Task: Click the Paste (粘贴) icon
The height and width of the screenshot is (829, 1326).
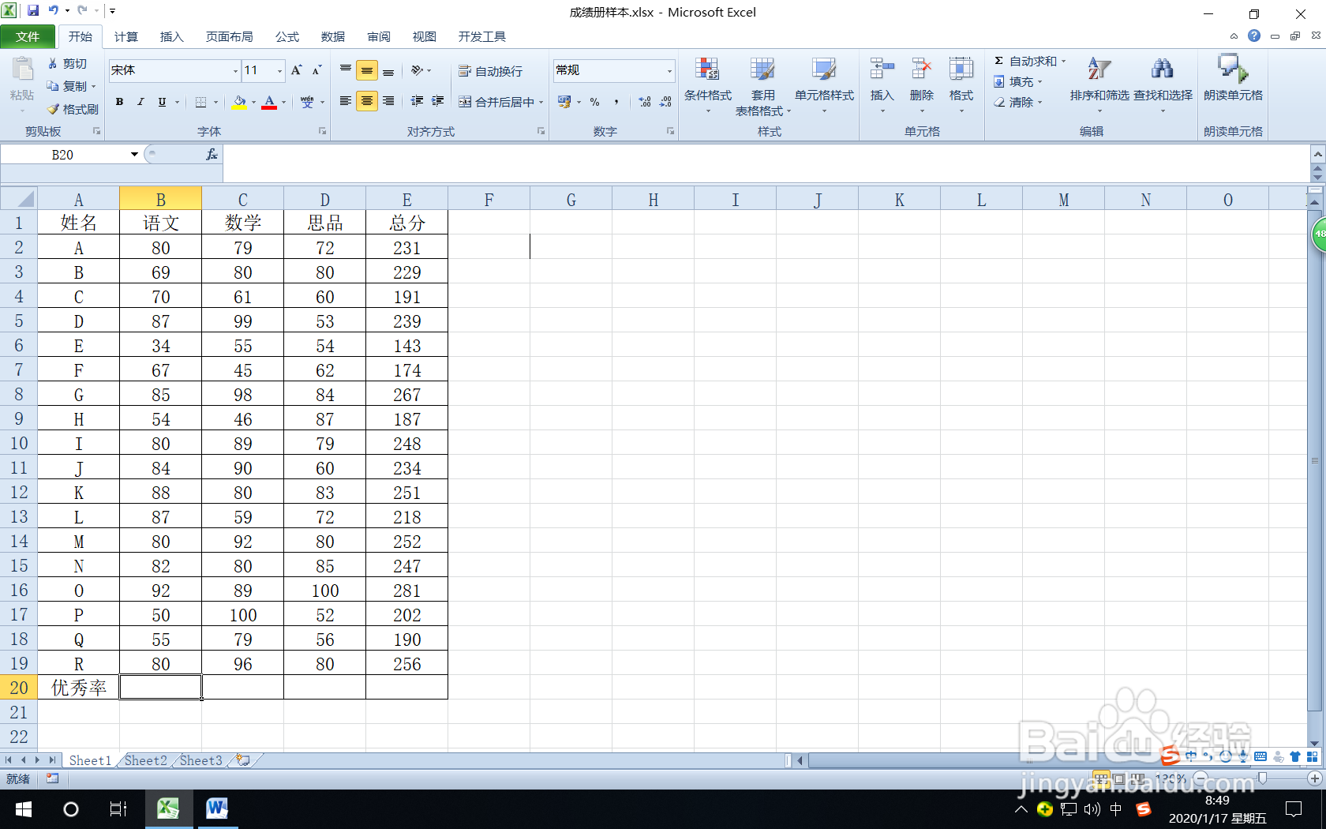Action: (x=22, y=71)
